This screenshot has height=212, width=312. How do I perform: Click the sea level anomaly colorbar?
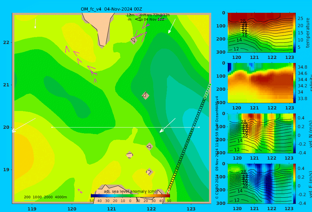click(130, 196)
